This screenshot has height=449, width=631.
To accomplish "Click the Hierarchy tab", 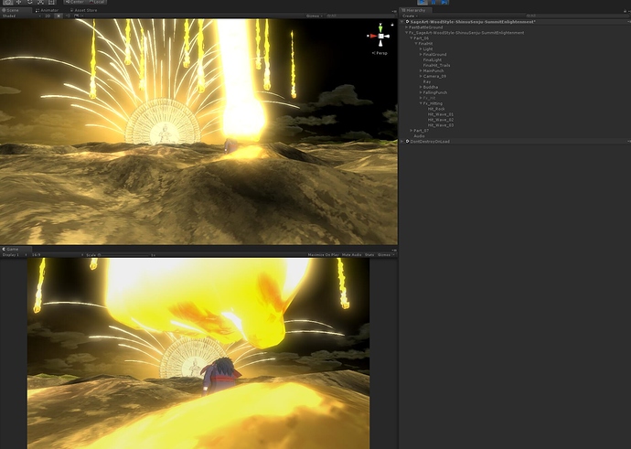I will tap(416, 10).
